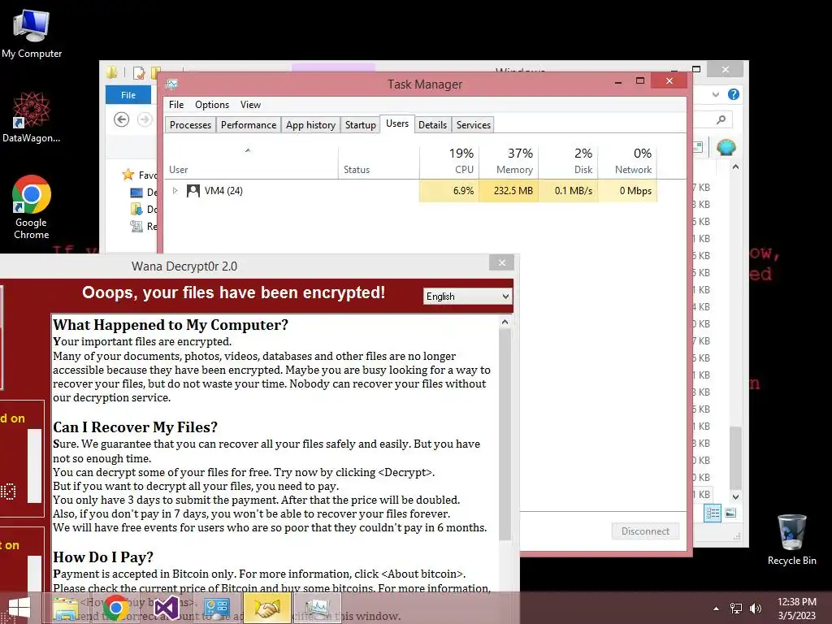Click the Explorer file list scroll-up arrow

pos(735,167)
